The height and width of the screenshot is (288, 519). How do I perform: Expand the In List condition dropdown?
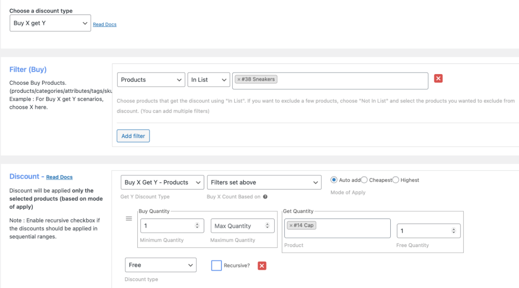click(x=209, y=80)
